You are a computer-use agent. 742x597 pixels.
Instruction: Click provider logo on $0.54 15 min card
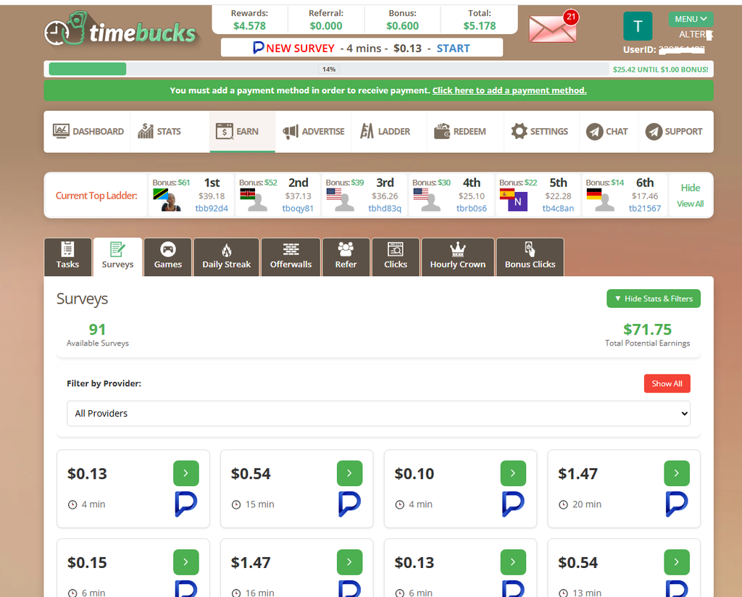pyautogui.click(x=350, y=504)
